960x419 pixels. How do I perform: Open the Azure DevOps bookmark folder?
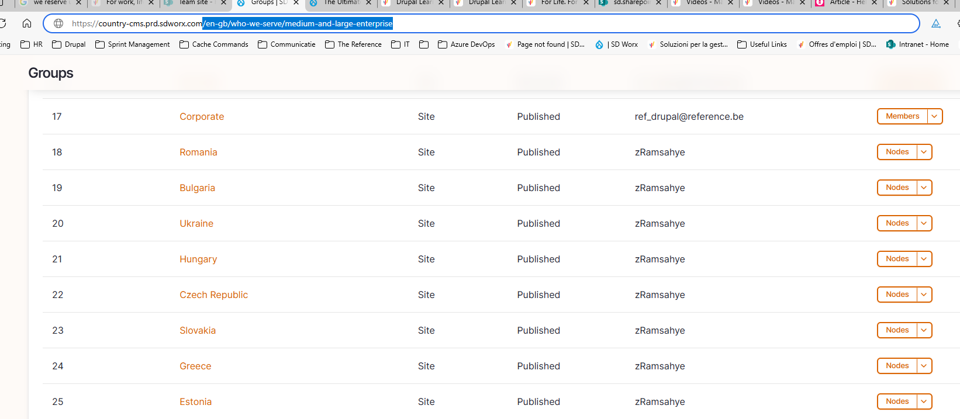pos(467,44)
